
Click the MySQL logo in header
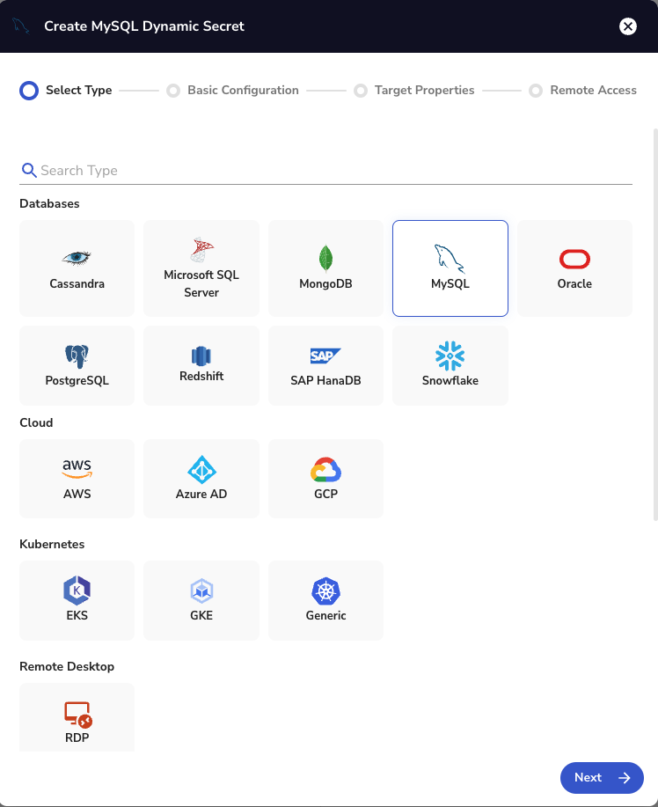(20, 26)
